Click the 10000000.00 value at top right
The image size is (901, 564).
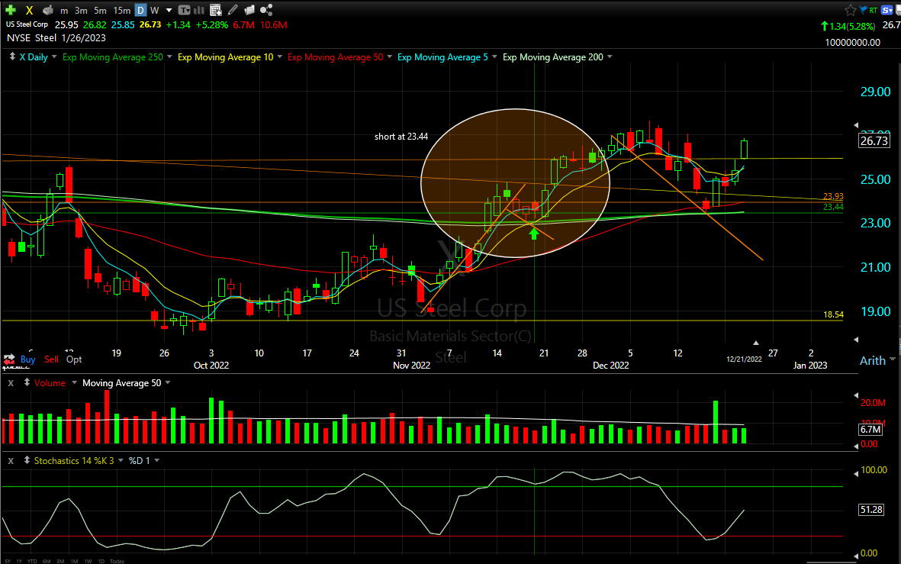[852, 43]
